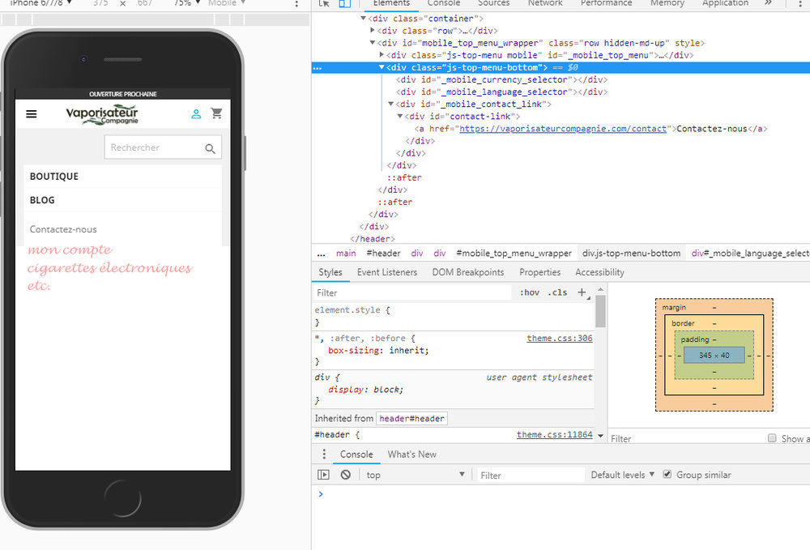Viewport: 810px width, 550px height.
Task: Collapse the js-top-menu-bottom div node
Action: click(382, 68)
